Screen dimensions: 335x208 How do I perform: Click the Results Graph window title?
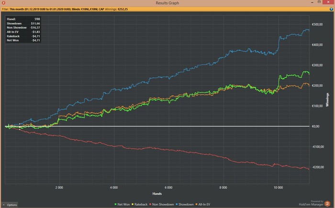pyautogui.click(x=167, y=3)
